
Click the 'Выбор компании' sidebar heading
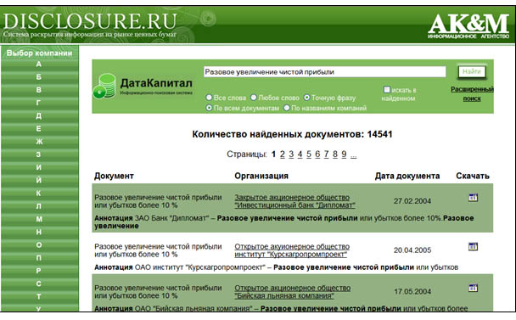tap(39, 53)
